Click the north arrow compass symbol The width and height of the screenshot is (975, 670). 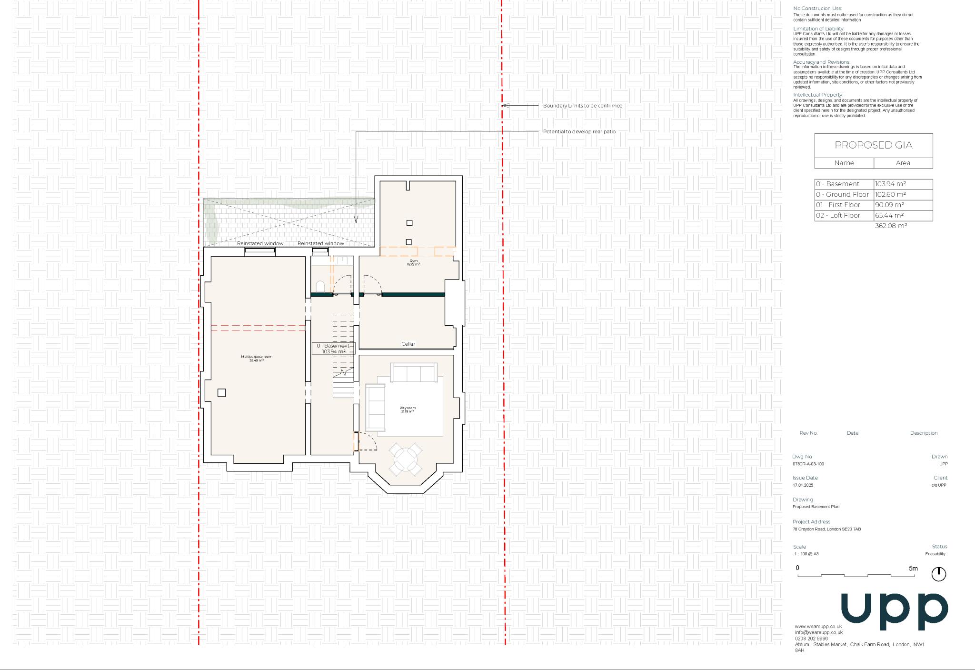tap(938, 574)
